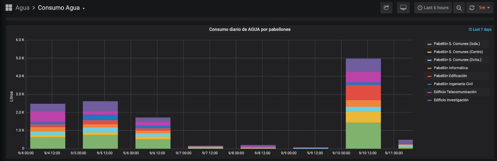This screenshot has width=497, height=161.
Task: Click the share dashboard icon
Action: point(386,7)
